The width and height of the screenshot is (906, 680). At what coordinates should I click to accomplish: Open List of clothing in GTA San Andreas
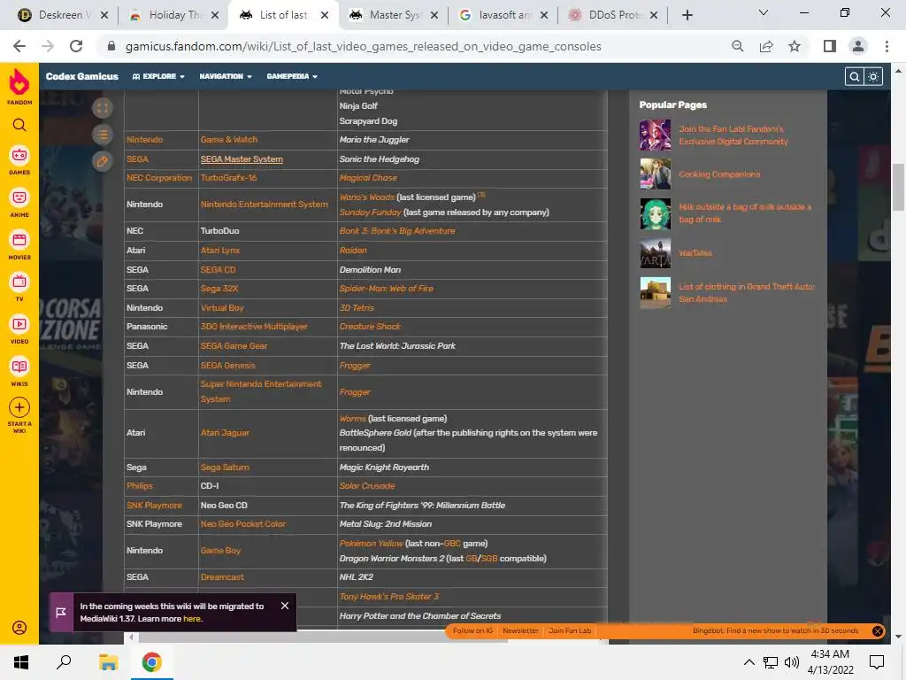click(747, 292)
